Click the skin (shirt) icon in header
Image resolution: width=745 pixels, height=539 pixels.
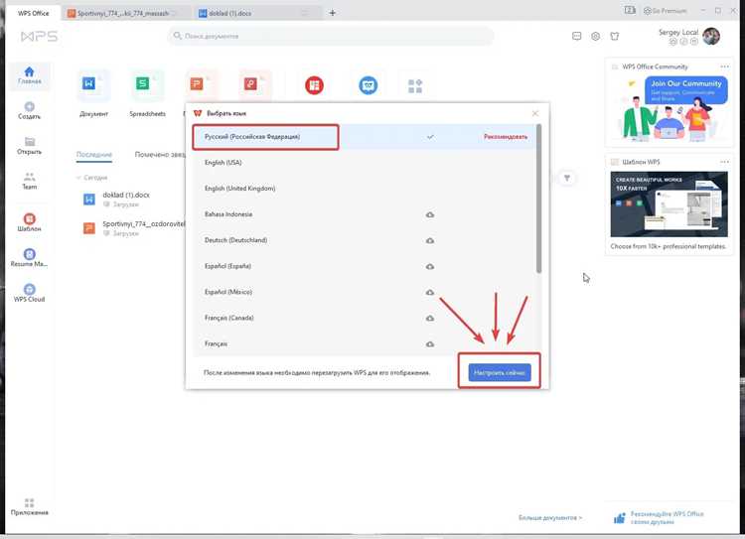(x=614, y=36)
